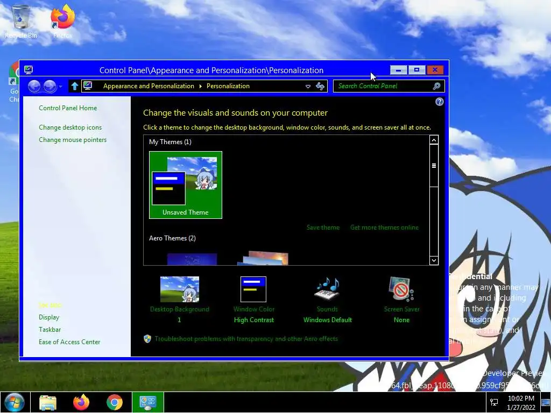
Task: Open the Sounds settings icon
Action: point(327,289)
